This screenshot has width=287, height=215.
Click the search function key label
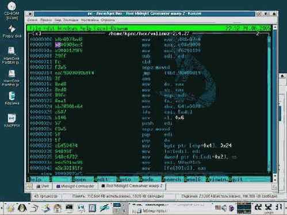(173, 179)
